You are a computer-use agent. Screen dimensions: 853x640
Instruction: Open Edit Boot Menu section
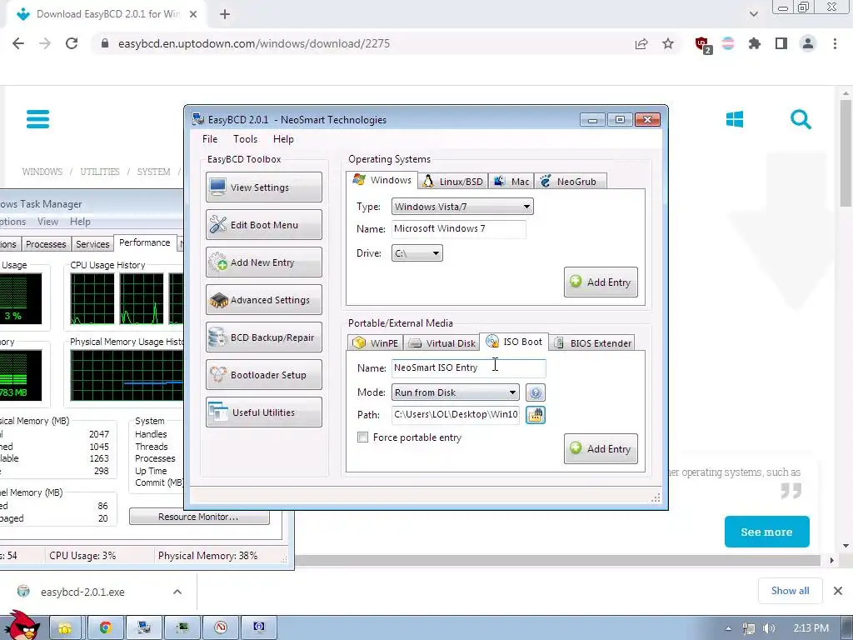pyautogui.click(x=264, y=225)
